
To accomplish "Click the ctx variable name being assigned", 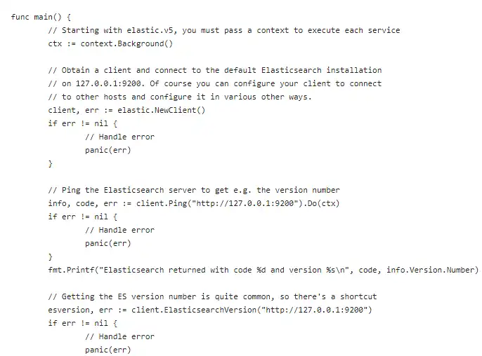I will pyautogui.click(x=55, y=43).
